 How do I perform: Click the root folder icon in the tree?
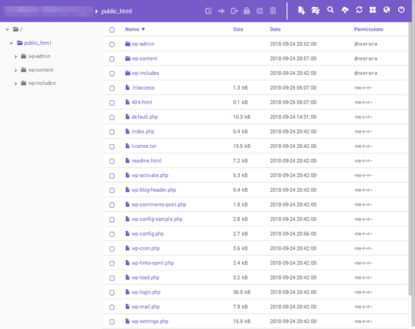tap(16, 29)
